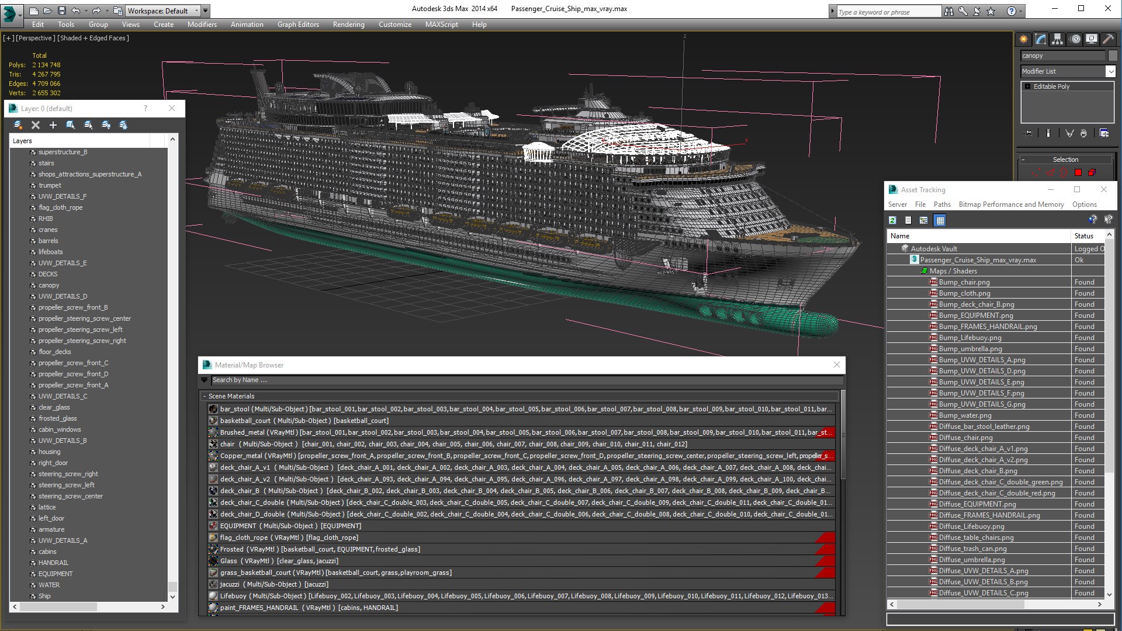1122x631 pixels.
Task: Open help menu dropdown arrow
Action: 1020,11
